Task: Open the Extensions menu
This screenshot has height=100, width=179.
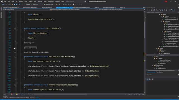Action: coord(51,2)
